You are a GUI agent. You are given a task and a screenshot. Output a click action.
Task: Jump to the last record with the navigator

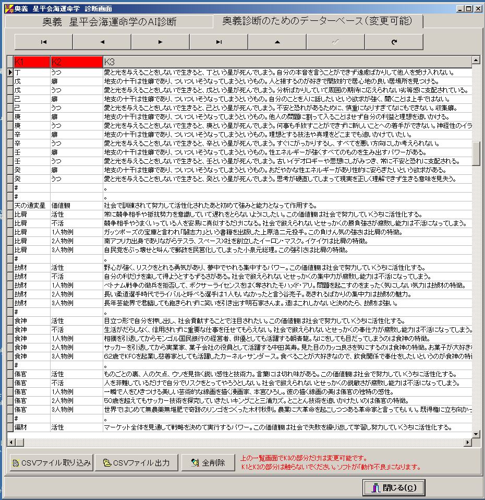tap(219, 42)
